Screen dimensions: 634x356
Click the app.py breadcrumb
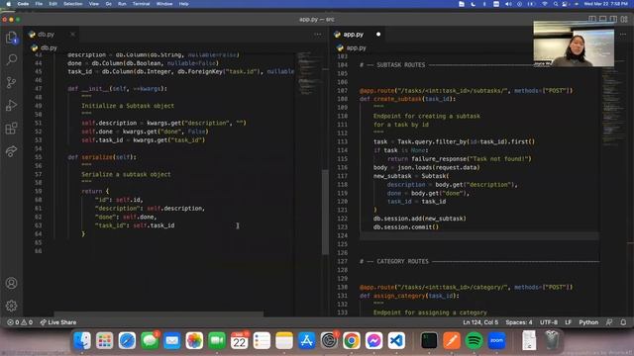pyautogui.click(x=352, y=47)
